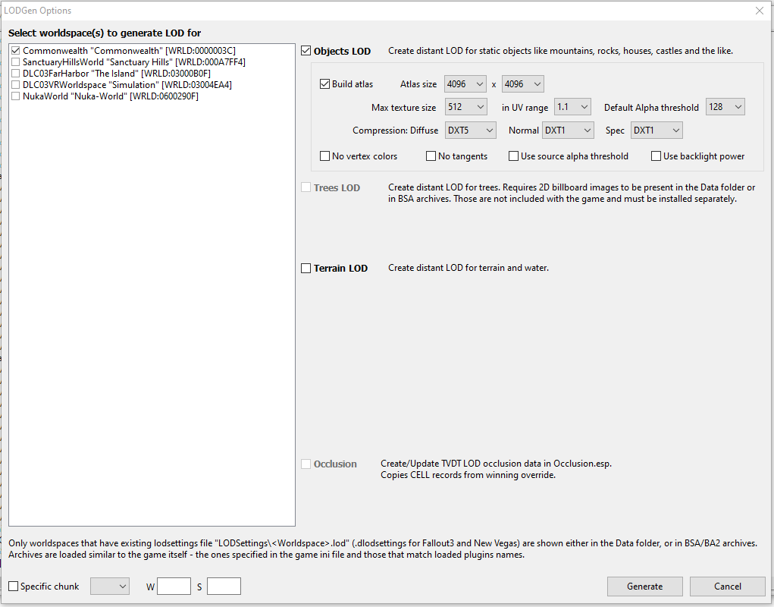Enable No tangents option
The width and height of the screenshot is (774, 607).
pyautogui.click(x=431, y=156)
